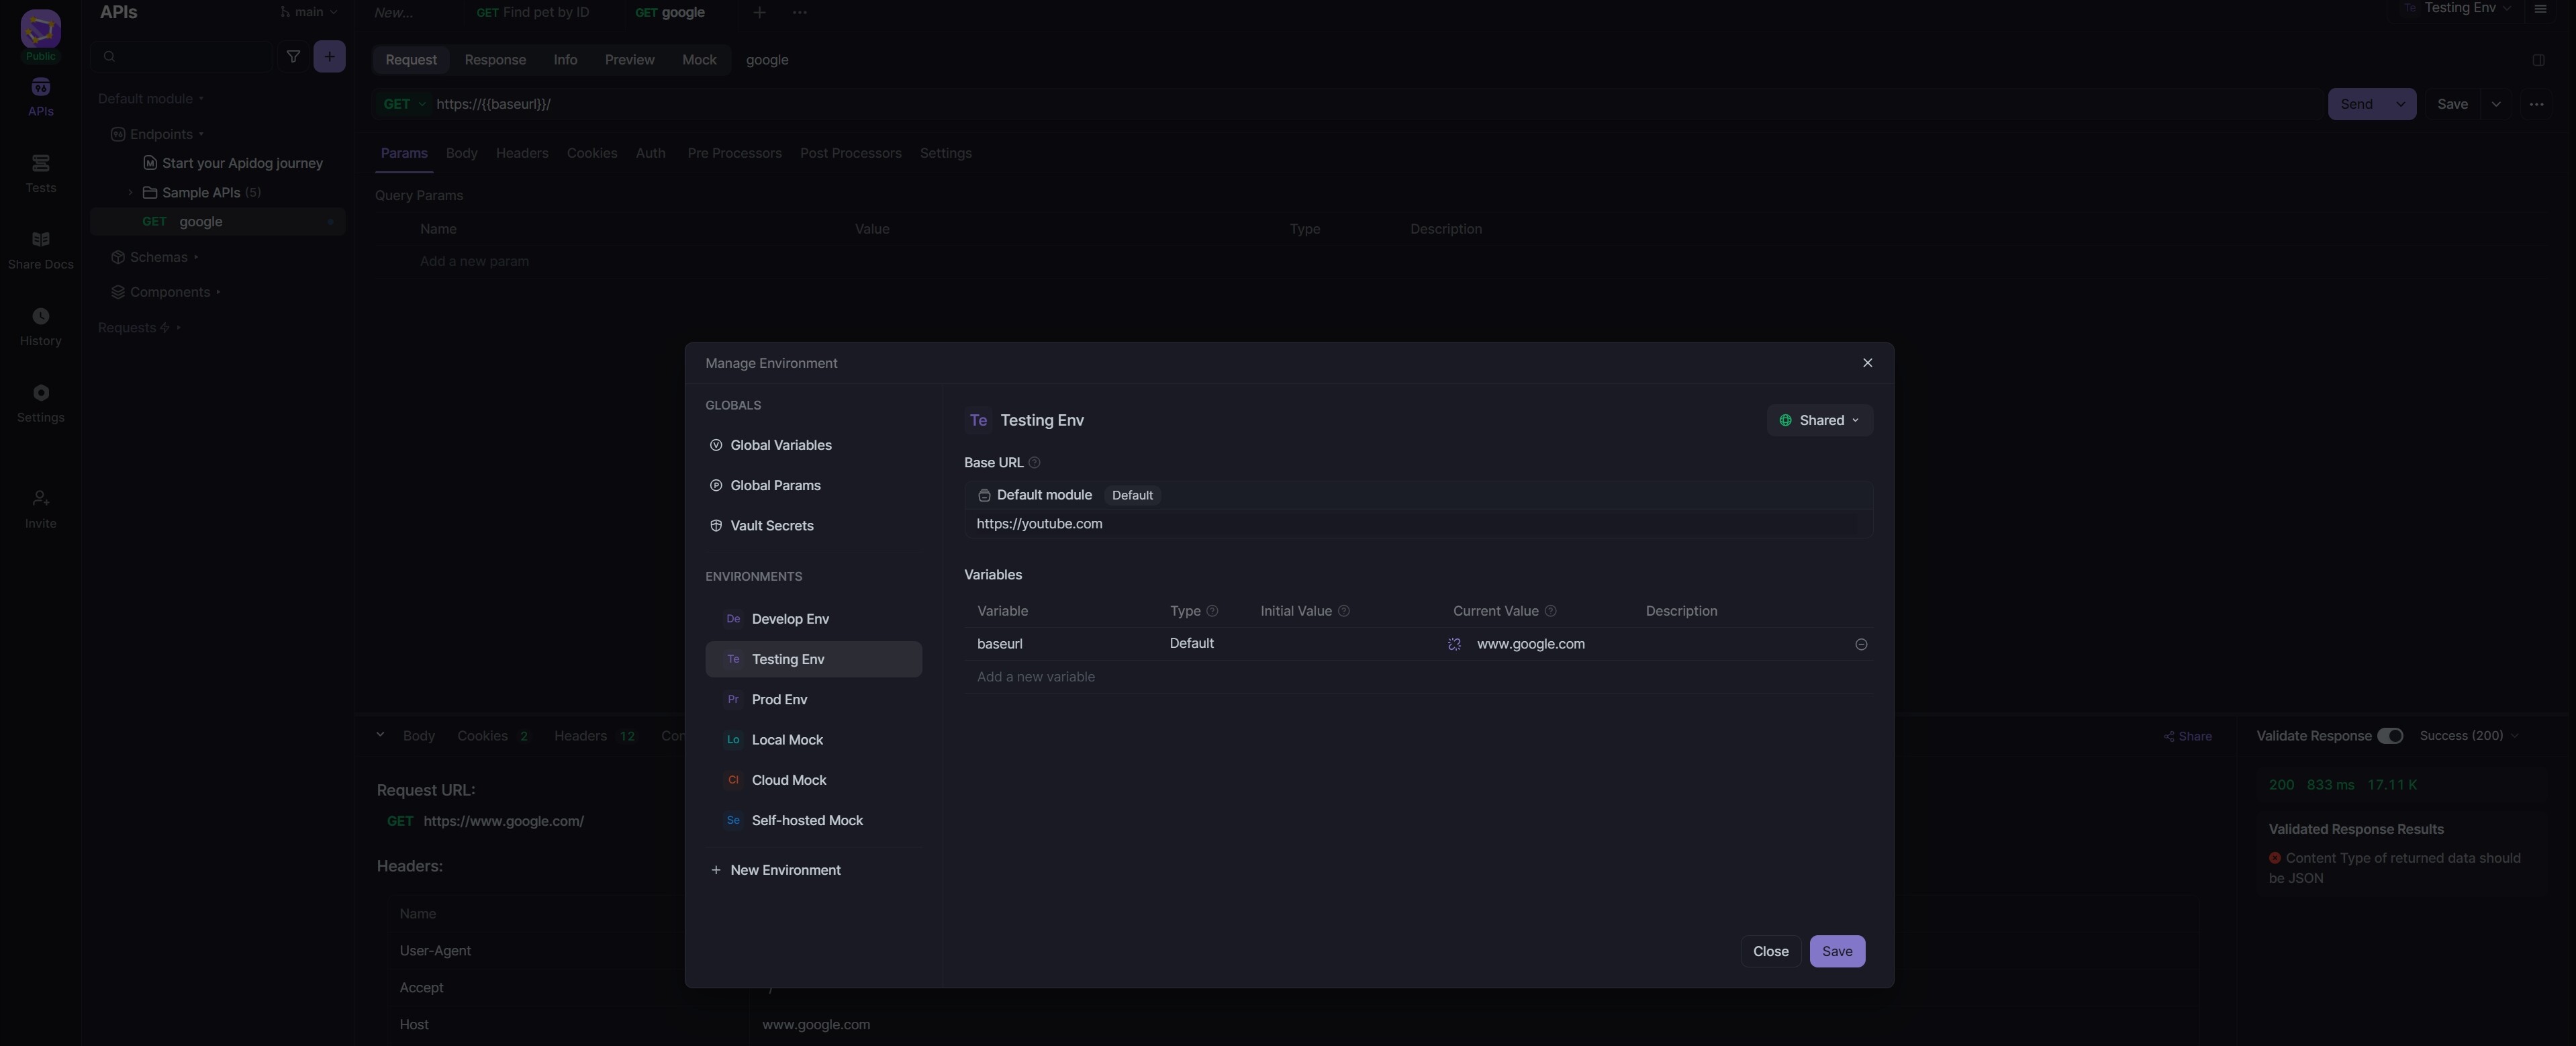Screen dimensions: 2576x1046
Task: Open the GET method dropdown
Action: (403, 104)
